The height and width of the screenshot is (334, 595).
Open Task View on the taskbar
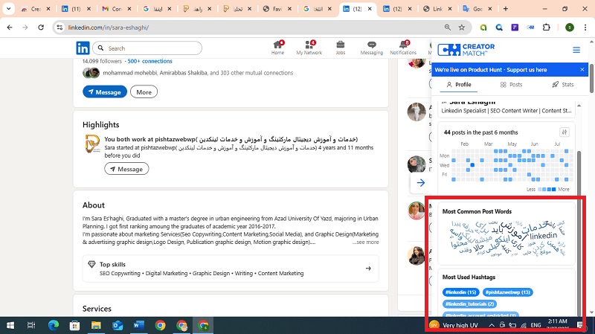pyautogui.click(x=31, y=325)
